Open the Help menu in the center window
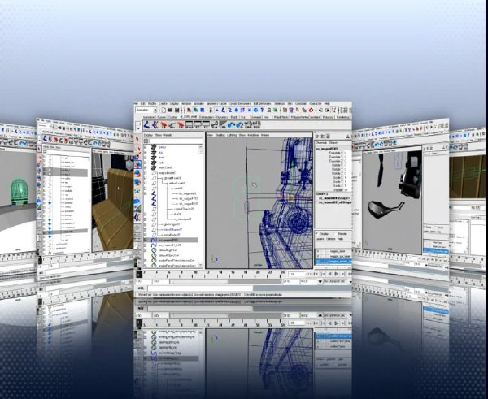This screenshot has width=488, height=399. [327, 103]
